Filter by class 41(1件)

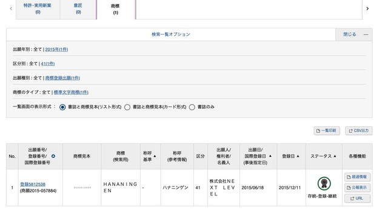[48, 64]
